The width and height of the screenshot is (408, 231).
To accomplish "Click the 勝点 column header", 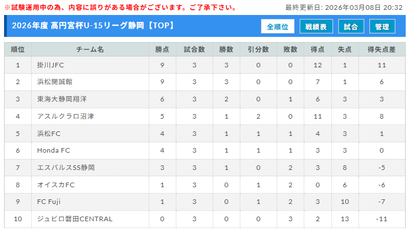I will point(163,50).
